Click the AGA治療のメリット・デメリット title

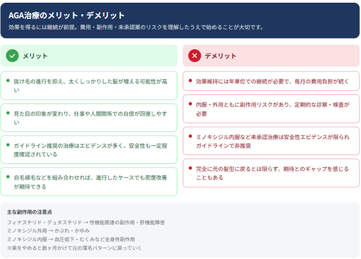point(66,15)
